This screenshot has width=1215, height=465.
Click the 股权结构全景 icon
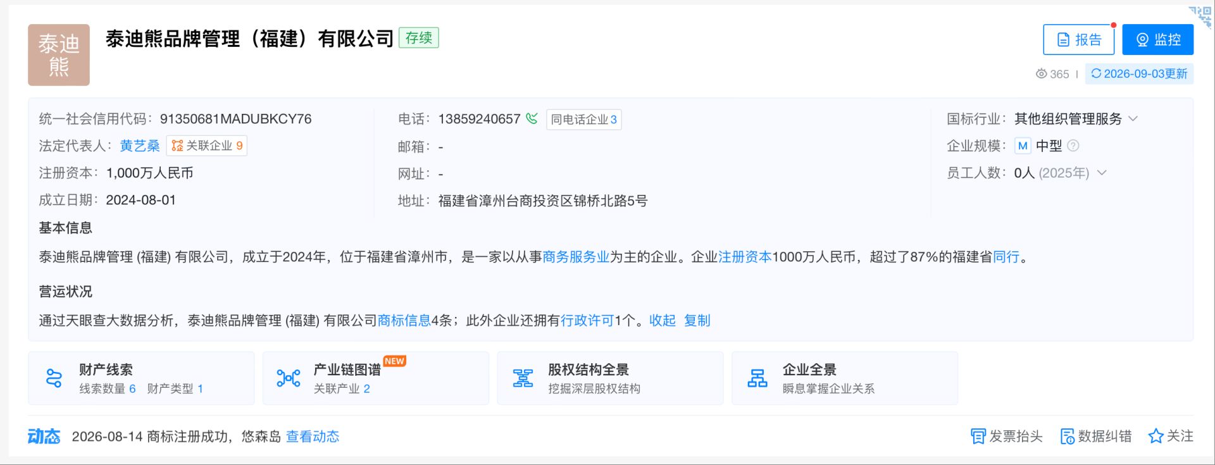pos(523,378)
